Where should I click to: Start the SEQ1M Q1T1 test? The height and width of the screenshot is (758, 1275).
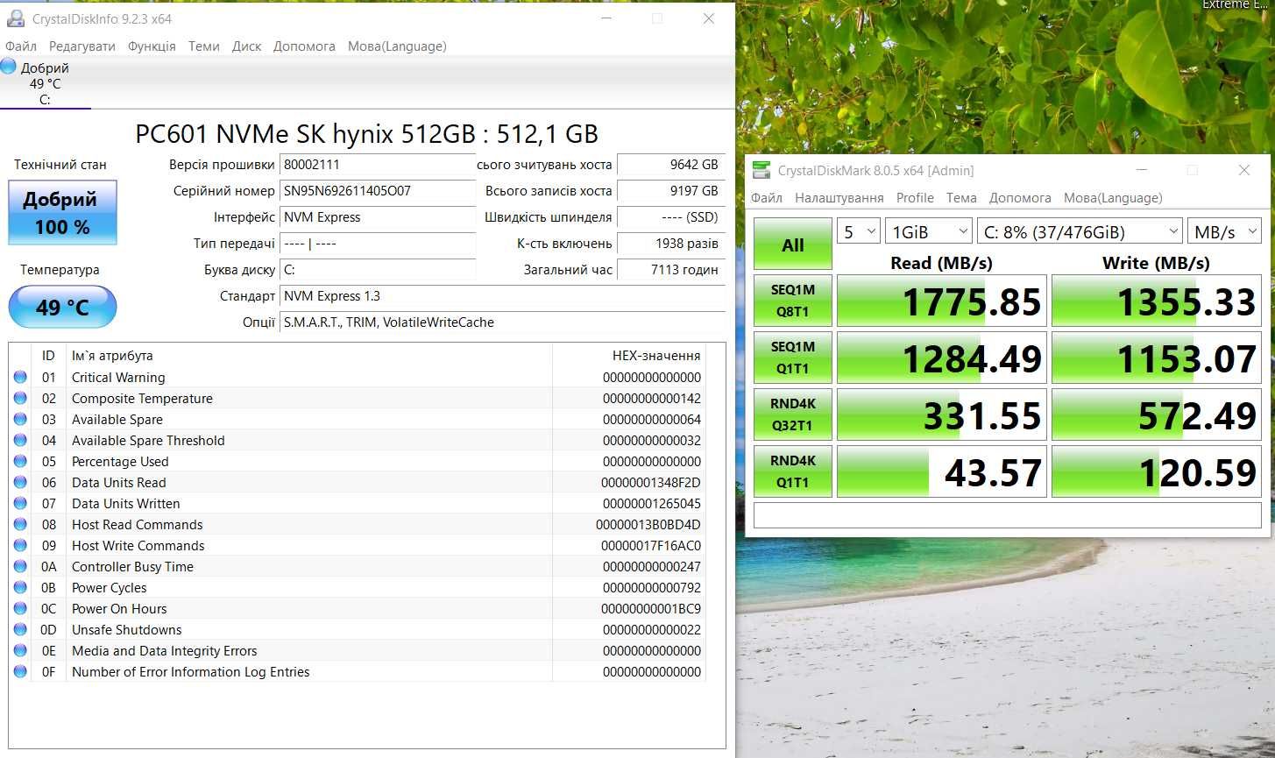tap(793, 358)
